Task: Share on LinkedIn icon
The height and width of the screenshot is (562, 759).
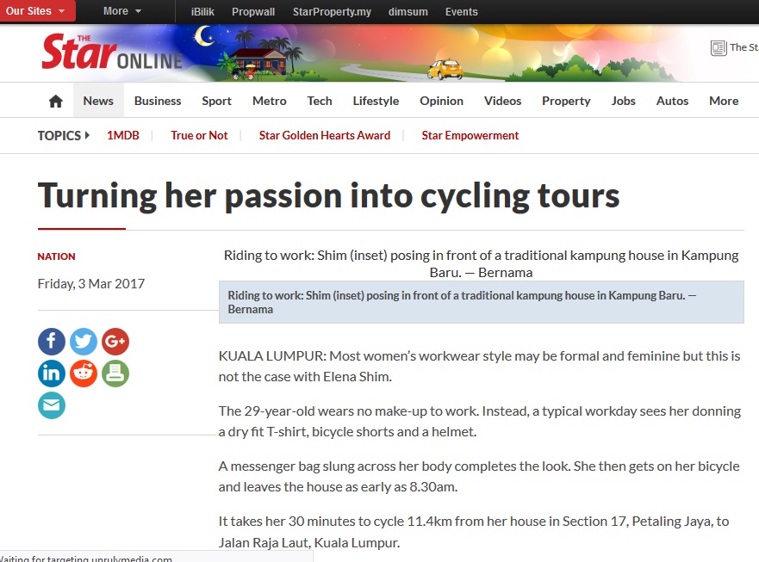Action: [x=52, y=374]
